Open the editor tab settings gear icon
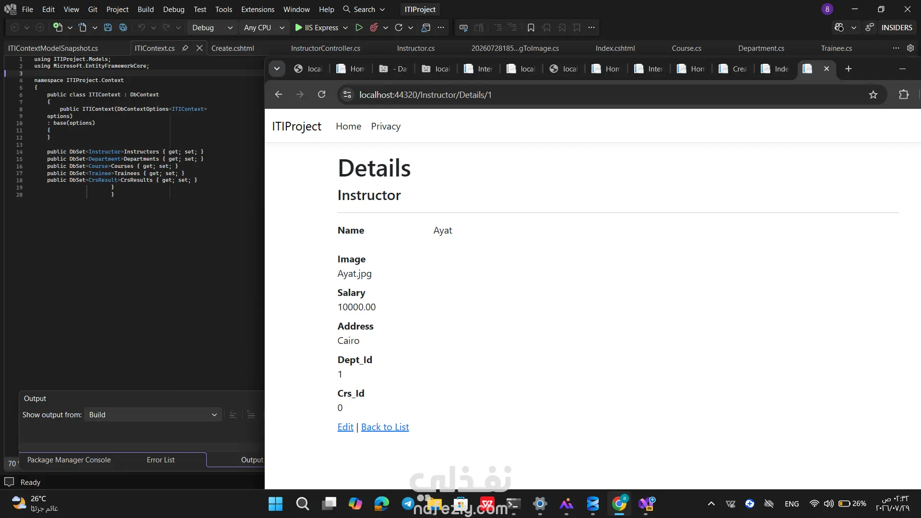921x518 pixels. [910, 48]
